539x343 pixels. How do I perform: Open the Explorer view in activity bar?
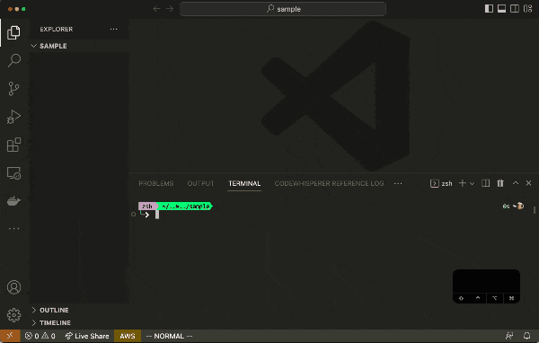point(13,32)
